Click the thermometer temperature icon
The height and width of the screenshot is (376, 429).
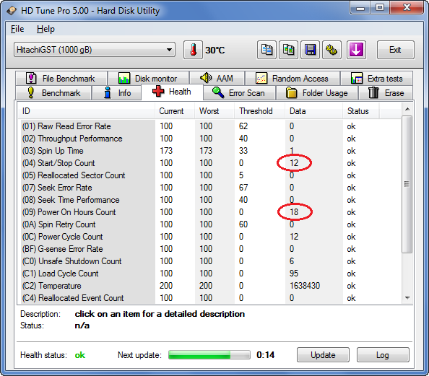[193, 50]
